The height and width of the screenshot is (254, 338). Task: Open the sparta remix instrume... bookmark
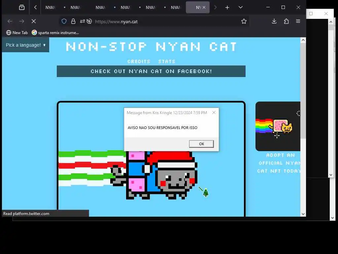coord(55,33)
